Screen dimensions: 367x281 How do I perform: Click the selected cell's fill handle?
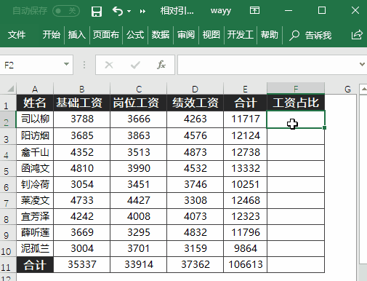coord(325,128)
